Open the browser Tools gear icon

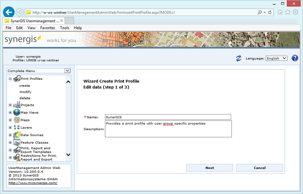296,12
